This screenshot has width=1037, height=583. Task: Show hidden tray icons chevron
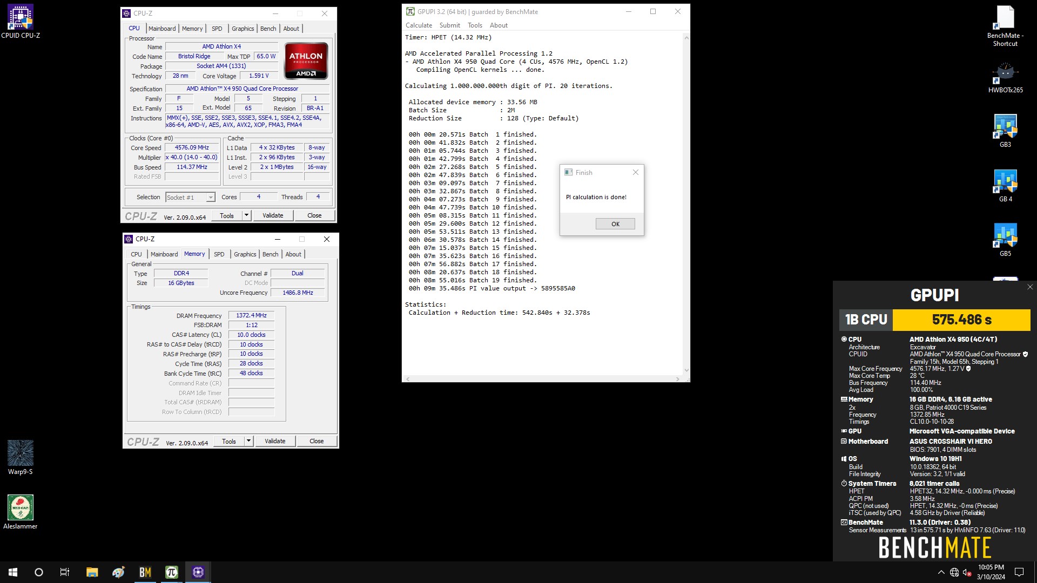(x=941, y=572)
